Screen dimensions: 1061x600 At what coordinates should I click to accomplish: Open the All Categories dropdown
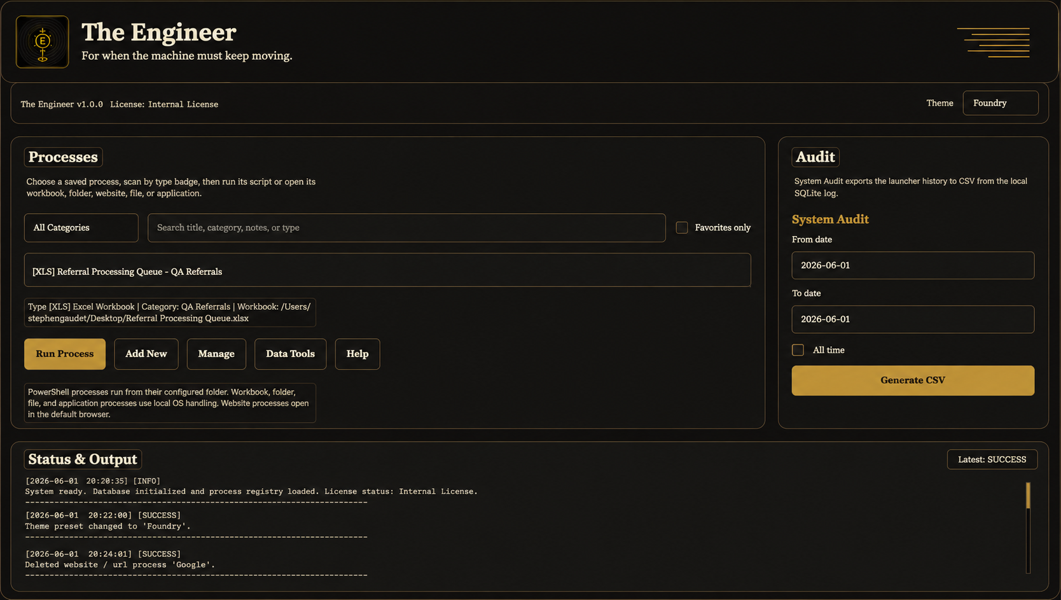click(81, 228)
